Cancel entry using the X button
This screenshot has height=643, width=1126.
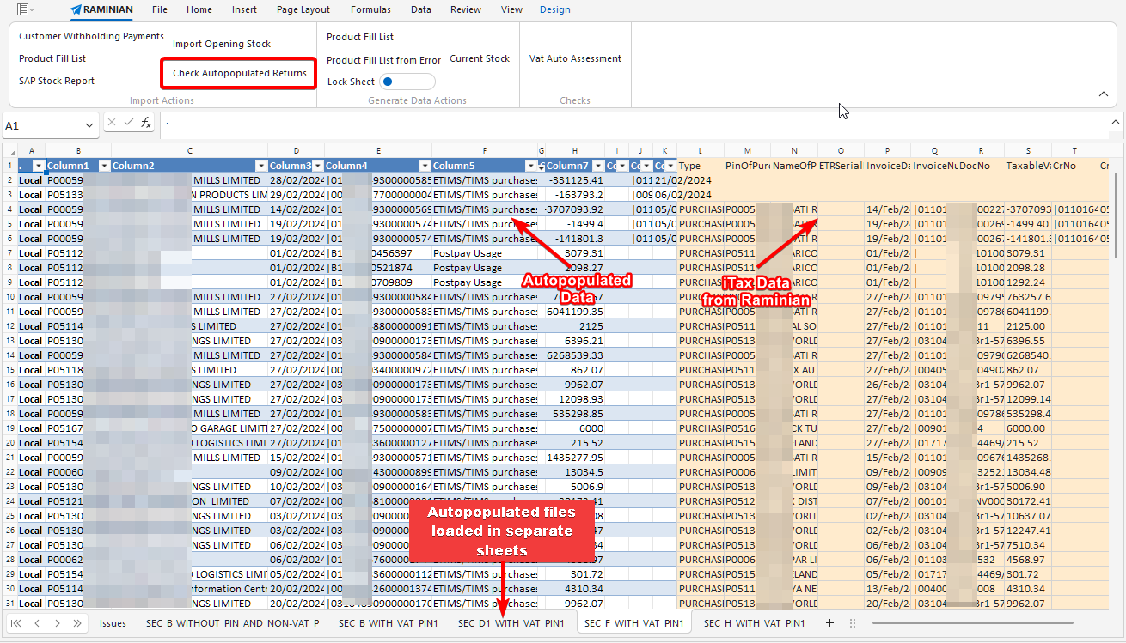point(110,123)
